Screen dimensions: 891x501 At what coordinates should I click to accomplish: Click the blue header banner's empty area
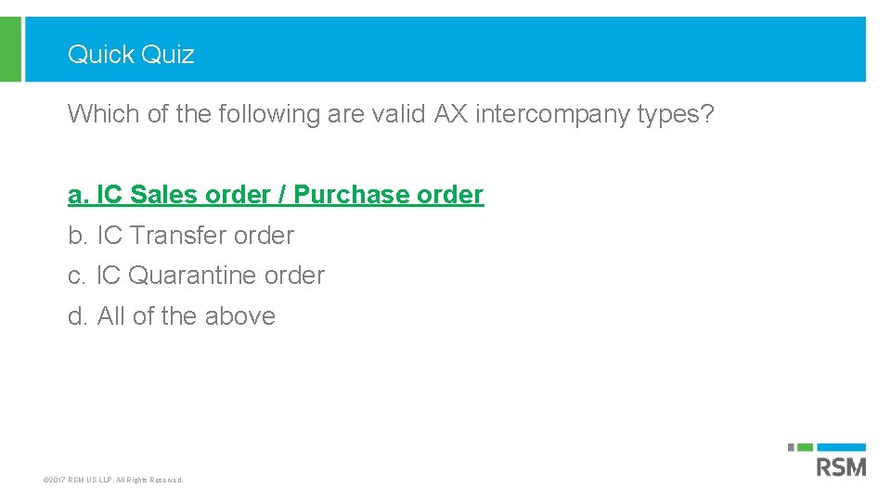coord(528,49)
